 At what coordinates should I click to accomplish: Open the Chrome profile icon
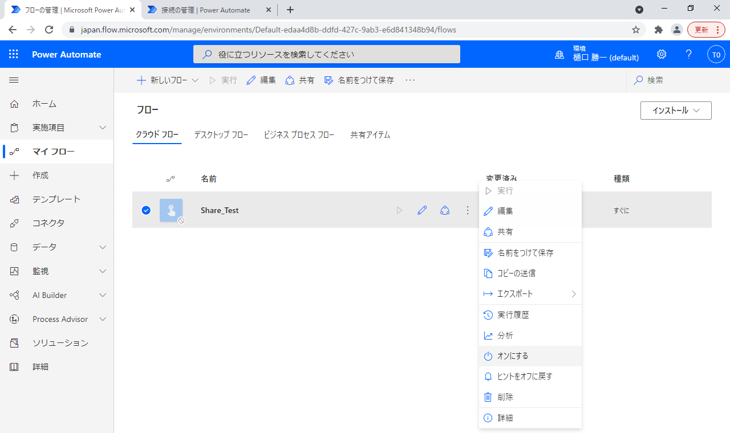click(676, 30)
